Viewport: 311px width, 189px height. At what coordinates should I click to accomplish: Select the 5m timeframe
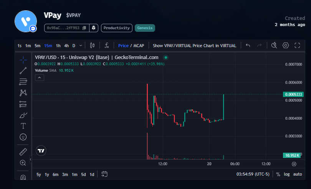pyautogui.click(x=38, y=46)
